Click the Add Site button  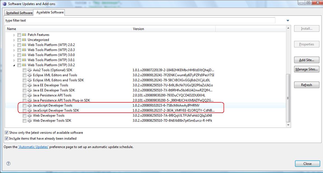pos(306,60)
